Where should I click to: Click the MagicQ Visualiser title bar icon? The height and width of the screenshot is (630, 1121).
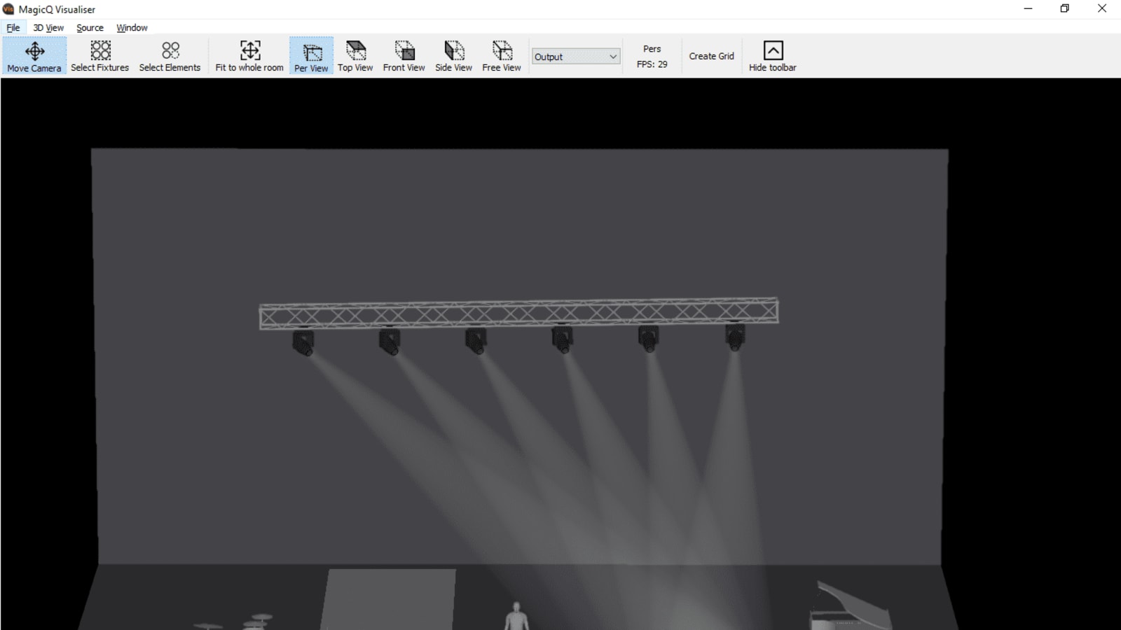8,9
